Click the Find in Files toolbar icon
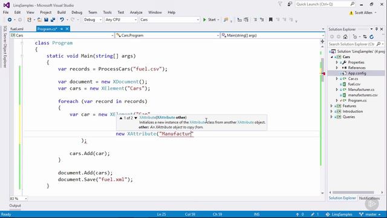 226,20
